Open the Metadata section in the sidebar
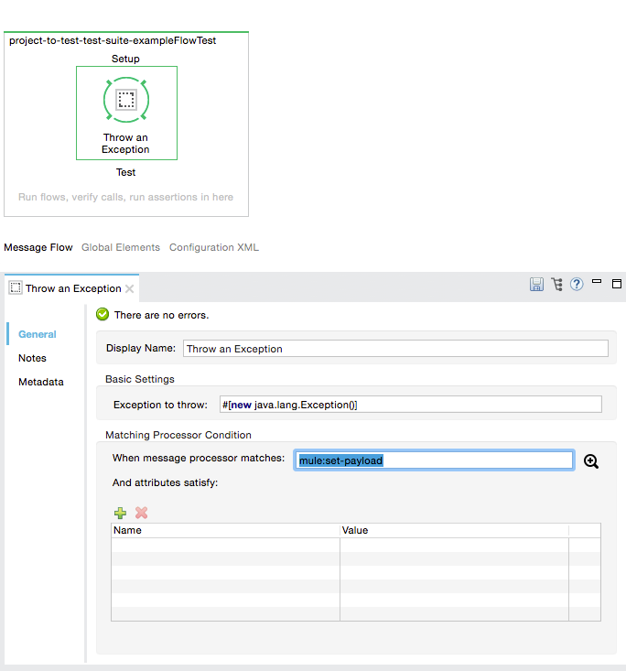 pos(41,382)
